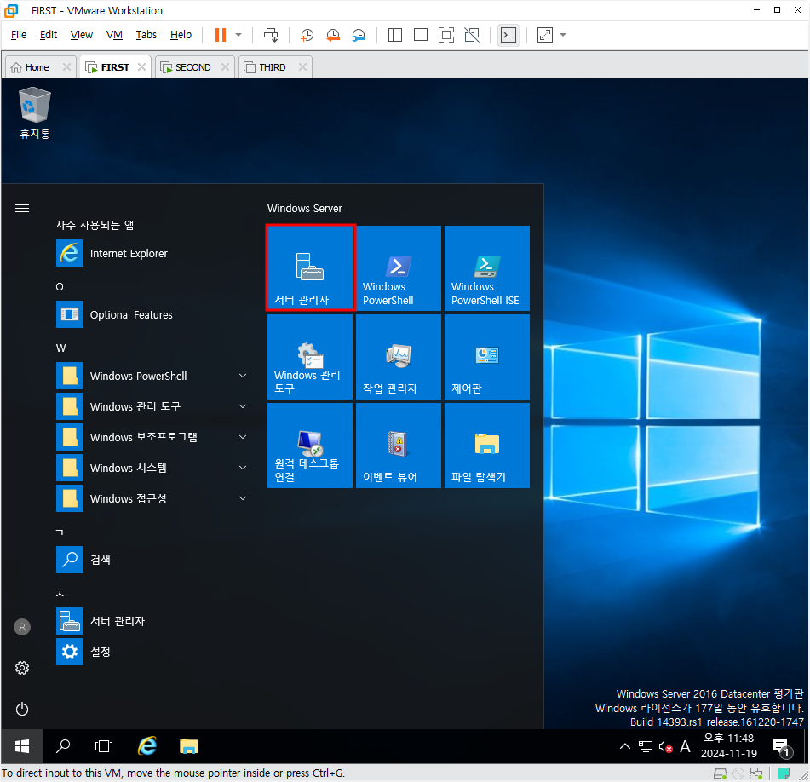This screenshot has width=810, height=782.
Task: Open the Edit menu
Action: (49, 35)
